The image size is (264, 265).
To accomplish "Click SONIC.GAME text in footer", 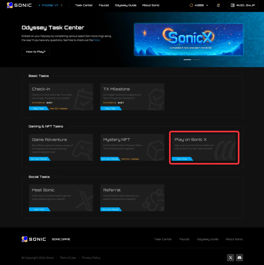I will 61,239.
